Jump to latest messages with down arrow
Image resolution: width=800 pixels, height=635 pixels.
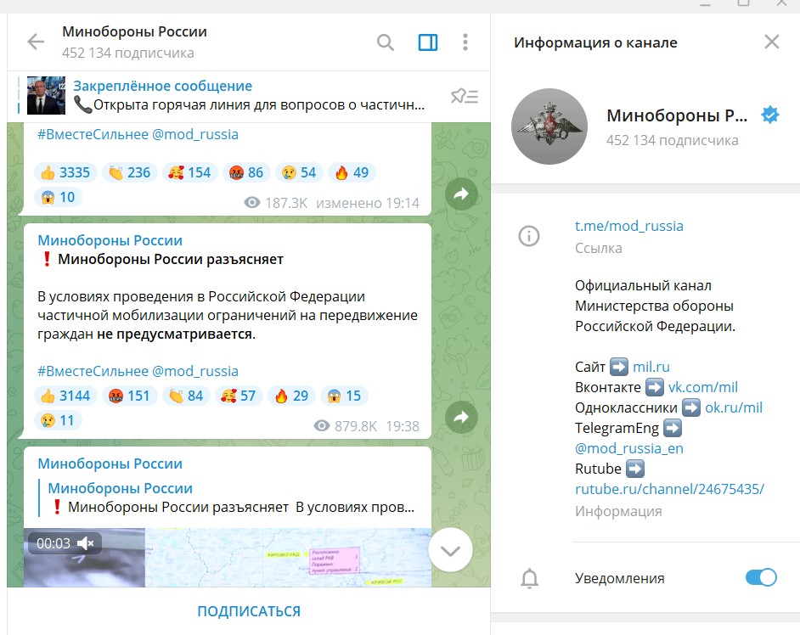tap(450, 550)
